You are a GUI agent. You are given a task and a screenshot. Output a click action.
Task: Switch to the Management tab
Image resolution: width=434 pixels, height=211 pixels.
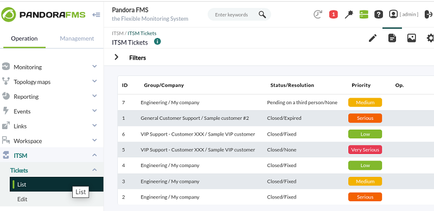[x=77, y=39]
